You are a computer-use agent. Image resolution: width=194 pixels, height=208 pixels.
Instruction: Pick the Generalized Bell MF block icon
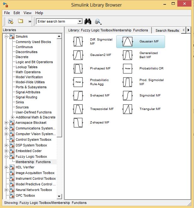[x=128, y=55]
